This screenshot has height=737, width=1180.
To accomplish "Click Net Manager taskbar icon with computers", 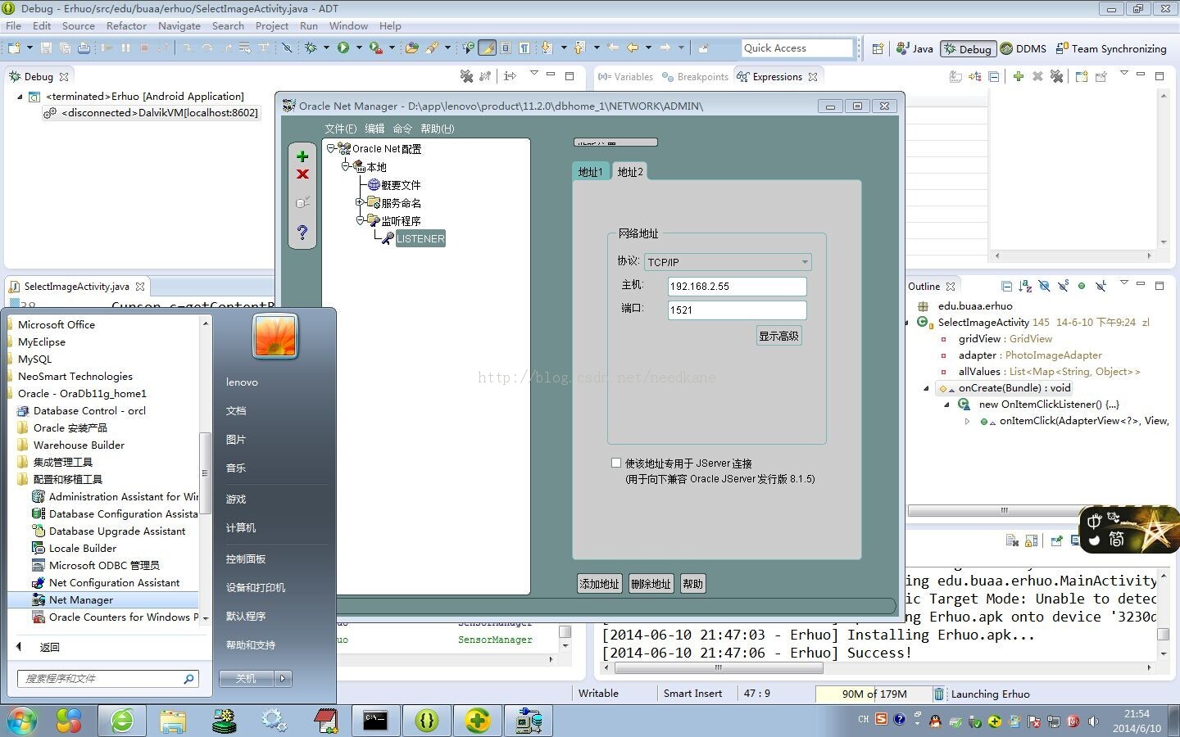I will [529, 720].
